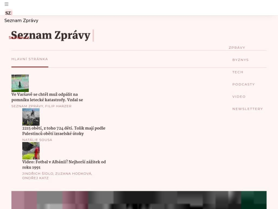Viewport: 278px width, 209px height.
Task: Click the small SZ logo icon
Action: click(x=8, y=13)
